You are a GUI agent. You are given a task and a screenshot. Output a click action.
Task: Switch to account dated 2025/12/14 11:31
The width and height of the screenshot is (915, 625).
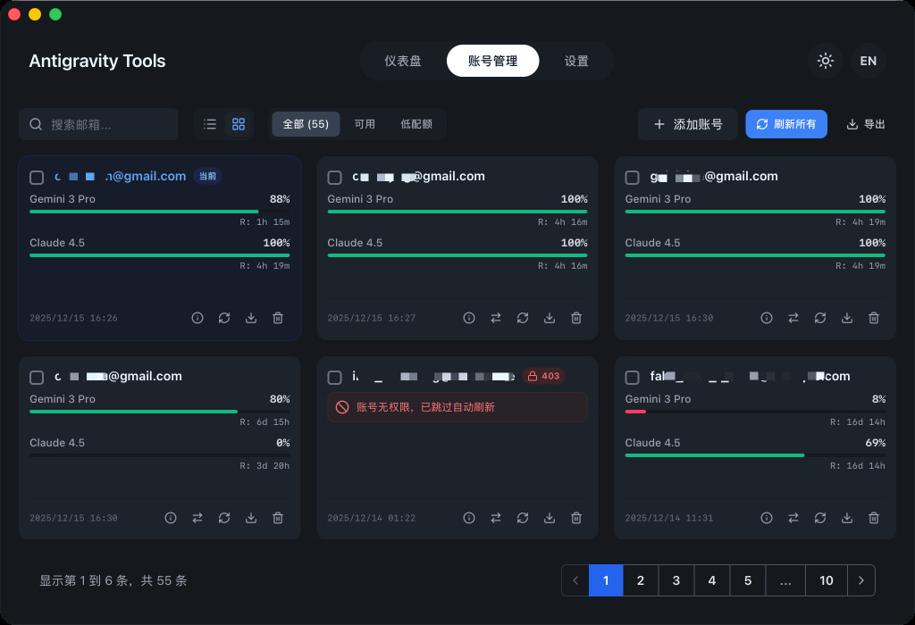(793, 518)
